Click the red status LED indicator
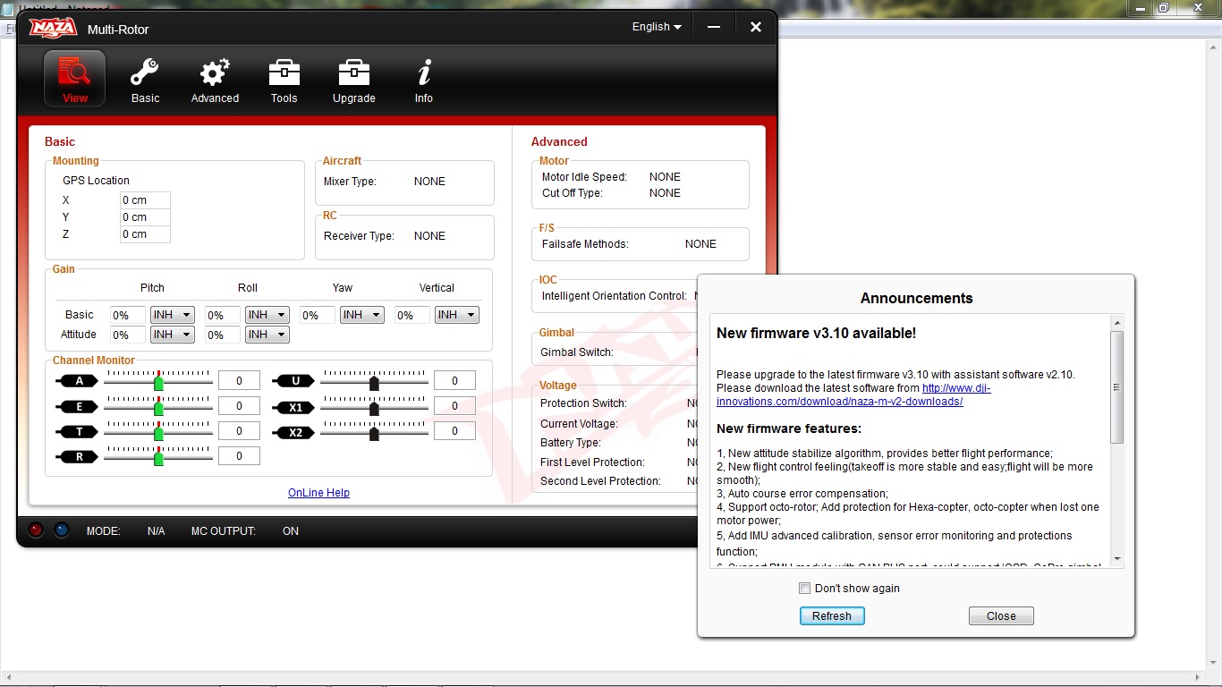Image resolution: width=1222 pixels, height=687 pixels. pyautogui.click(x=36, y=530)
